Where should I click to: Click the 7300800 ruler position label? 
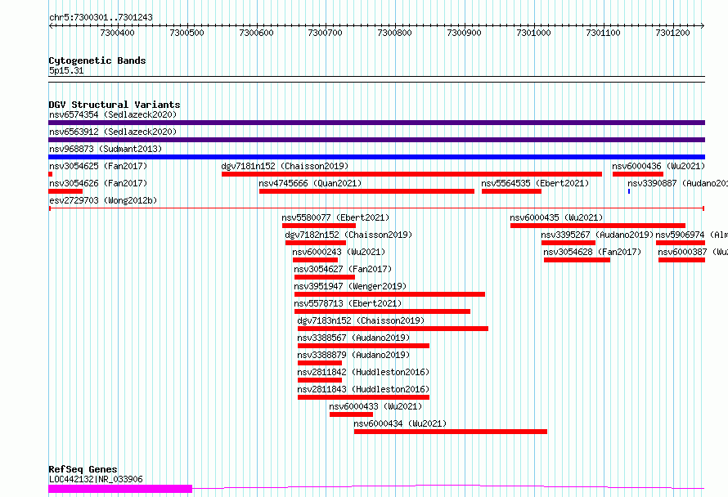(394, 33)
